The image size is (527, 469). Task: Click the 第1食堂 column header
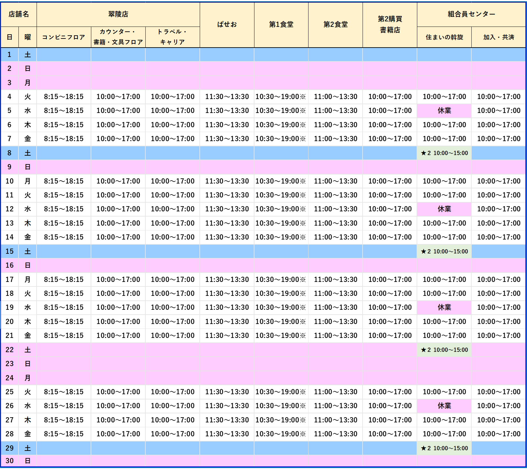[x=281, y=25]
